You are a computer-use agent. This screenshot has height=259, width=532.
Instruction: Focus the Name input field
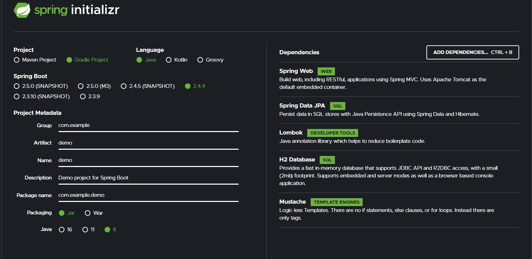tap(148, 160)
